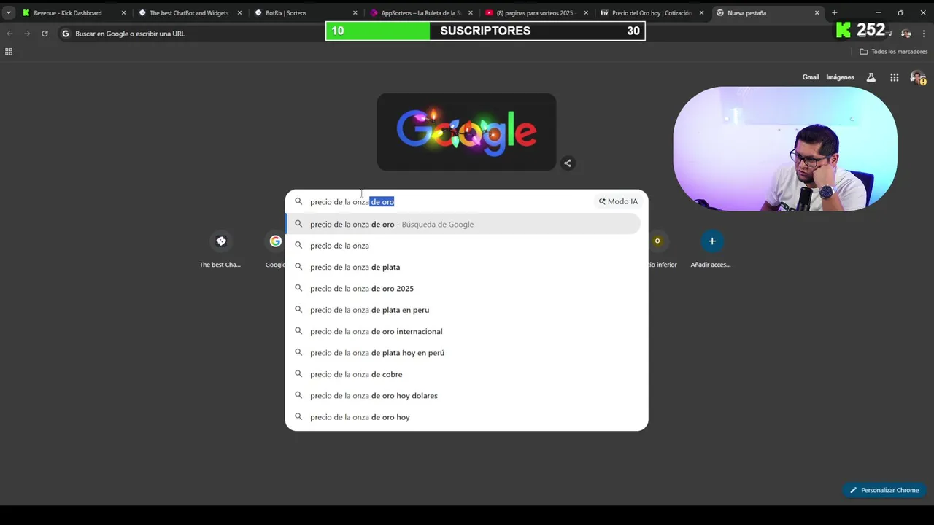Close the Nueva pestaña tab
Screen dimensions: 934x525
click(x=817, y=12)
